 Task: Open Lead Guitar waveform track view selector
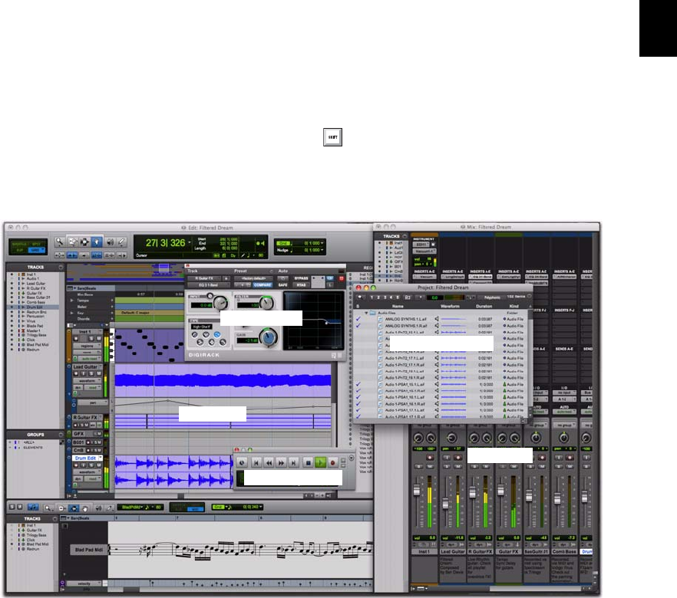coord(88,381)
